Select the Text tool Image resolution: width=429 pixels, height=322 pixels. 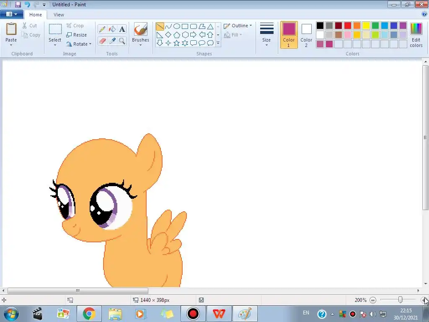122,29
